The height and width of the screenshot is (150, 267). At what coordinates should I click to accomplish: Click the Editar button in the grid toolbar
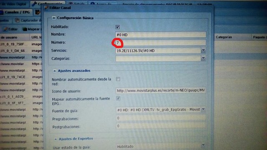tap(10, 29)
